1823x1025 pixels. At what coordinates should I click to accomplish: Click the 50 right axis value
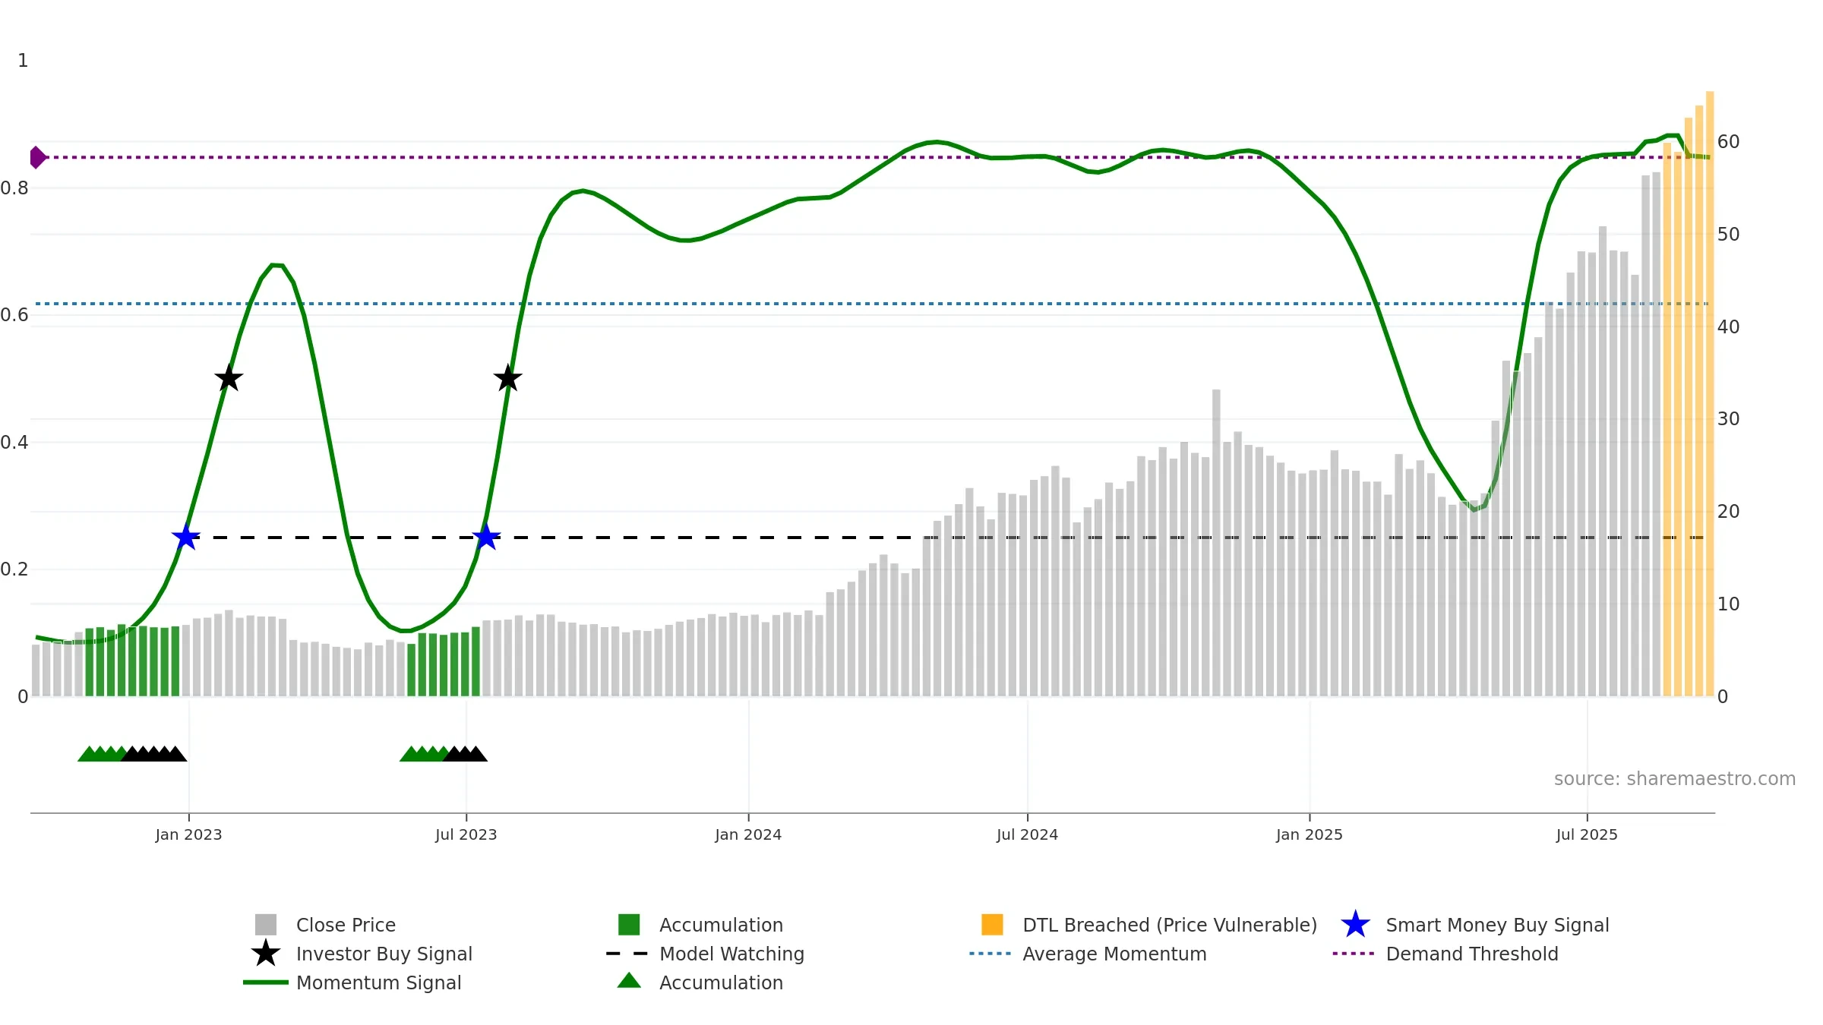coord(1728,235)
